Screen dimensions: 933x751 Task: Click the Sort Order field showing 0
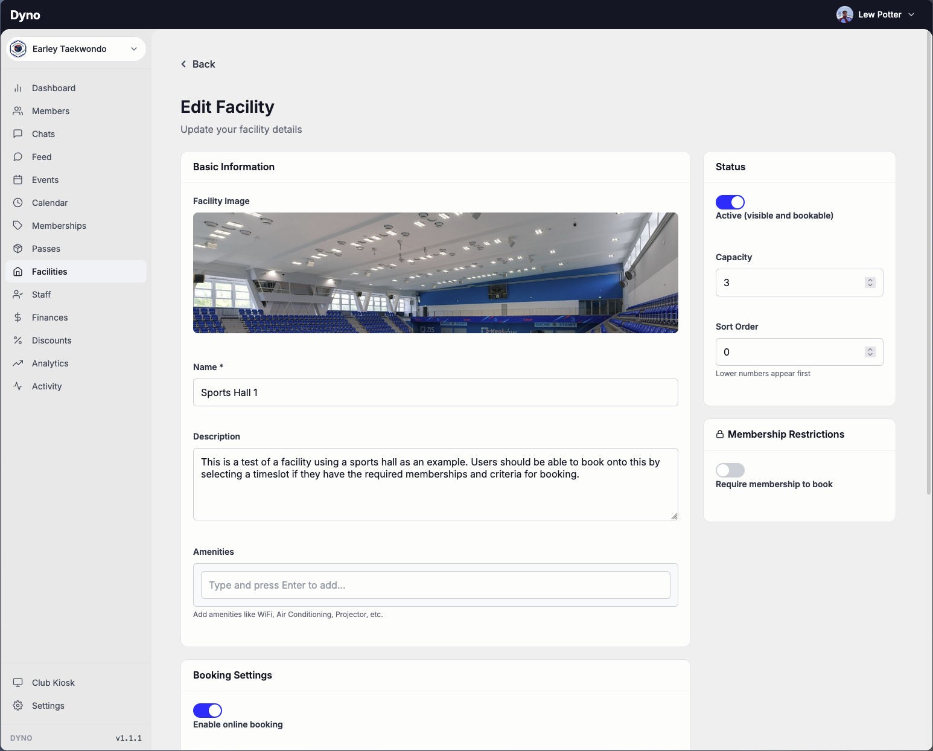pos(800,352)
